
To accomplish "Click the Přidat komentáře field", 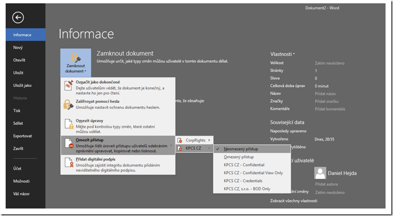I will [x=330, y=109].
